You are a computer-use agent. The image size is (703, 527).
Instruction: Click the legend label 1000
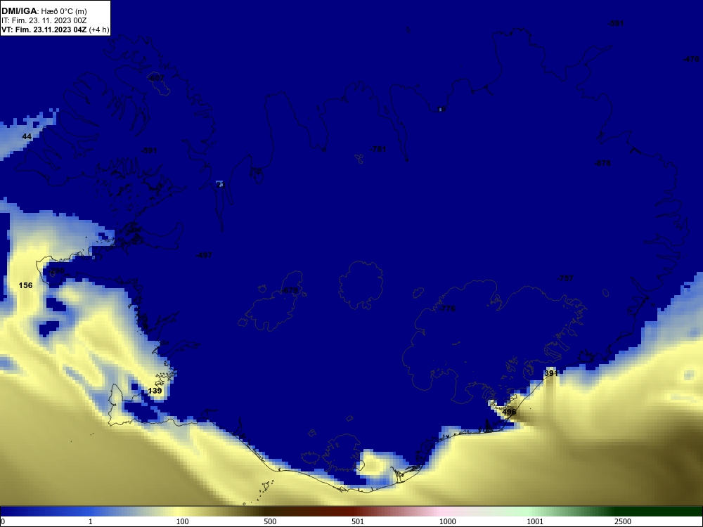[x=447, y=521]
